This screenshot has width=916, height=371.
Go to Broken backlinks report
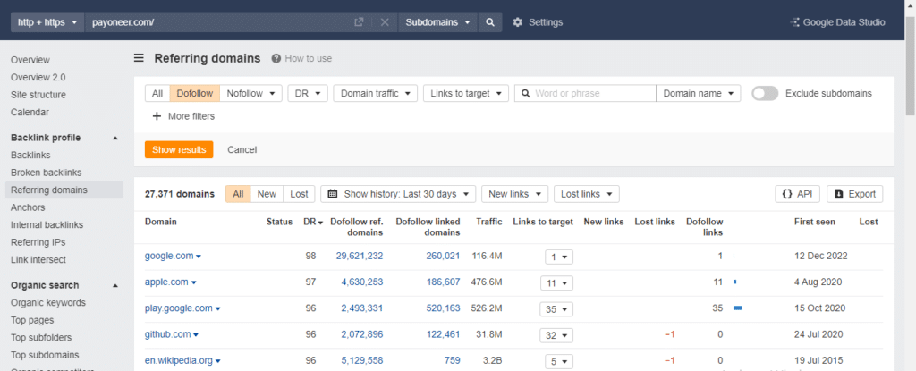47,173
